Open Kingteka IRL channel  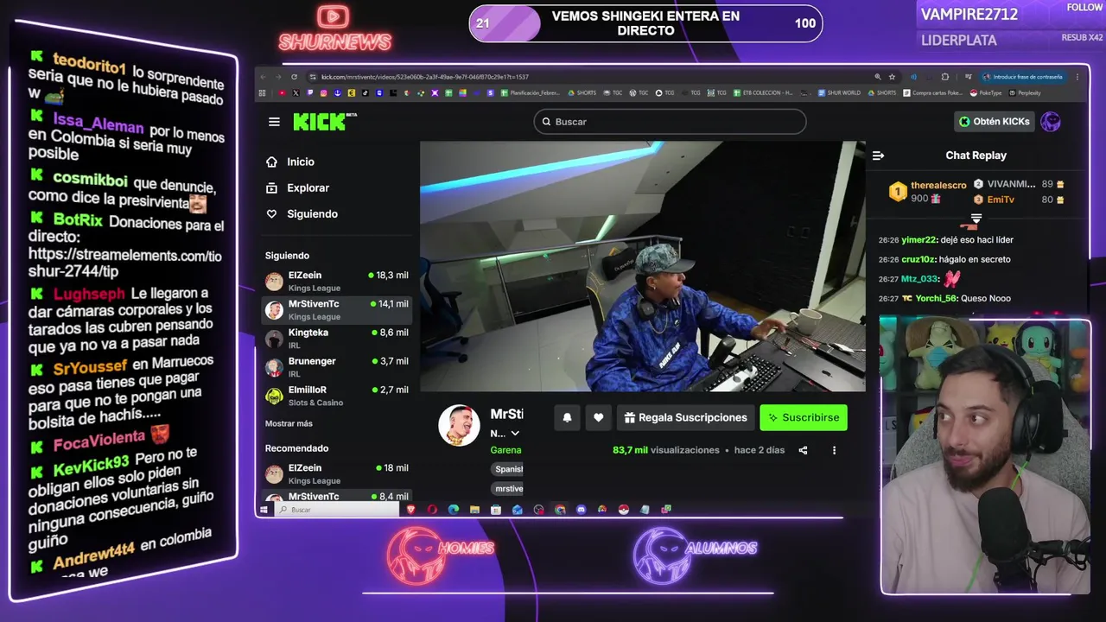point(337,338)
